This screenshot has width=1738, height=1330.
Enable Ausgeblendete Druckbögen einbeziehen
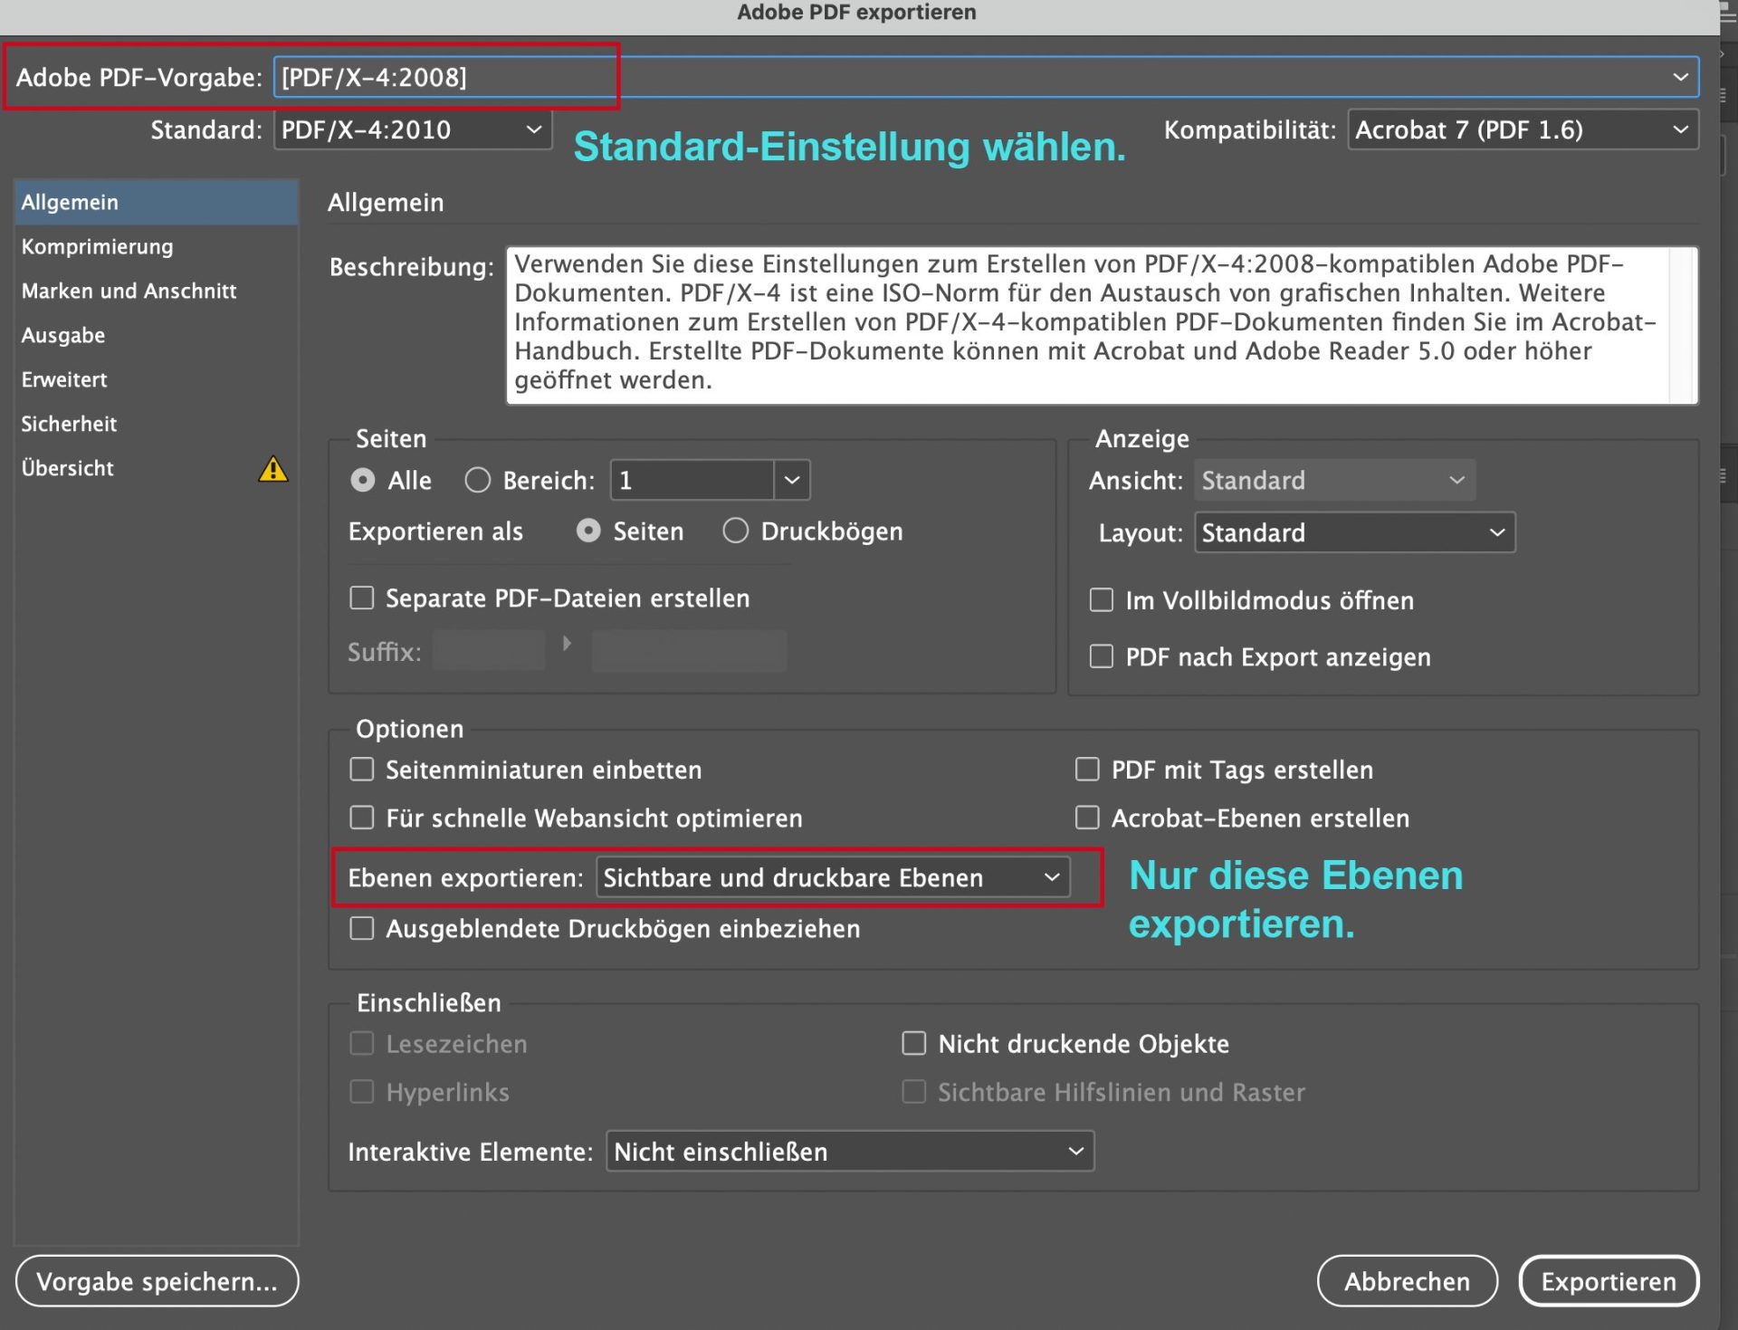point(362,928)
